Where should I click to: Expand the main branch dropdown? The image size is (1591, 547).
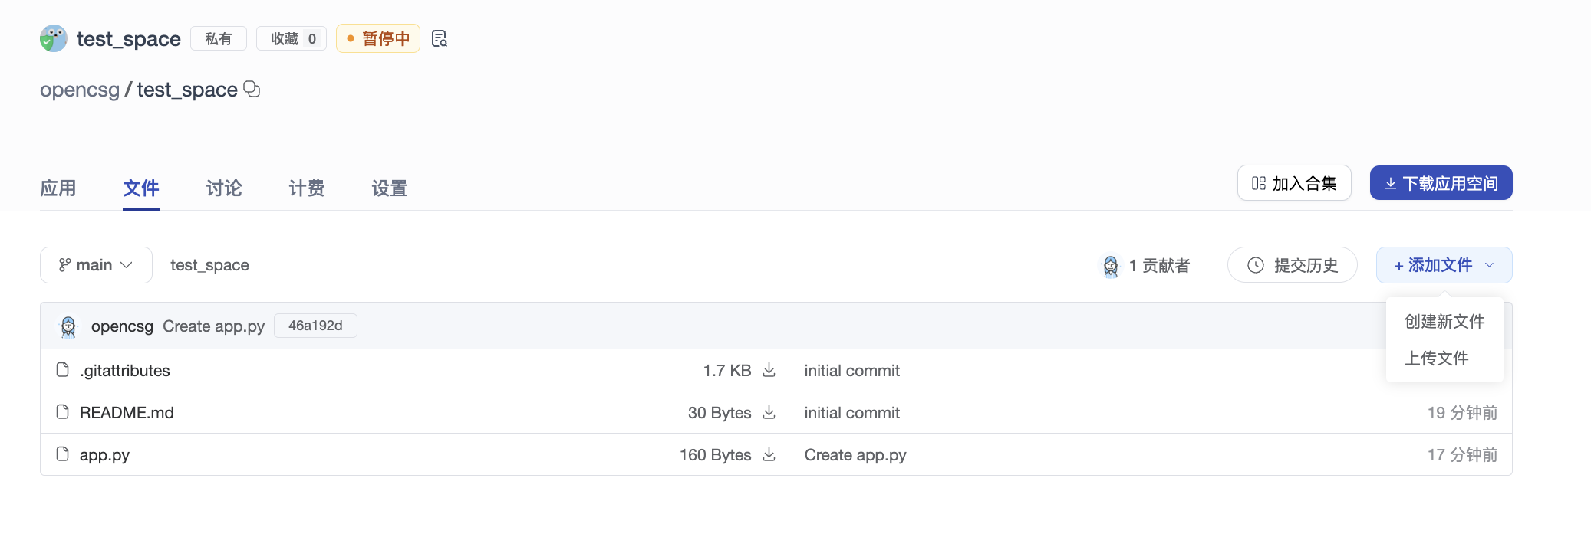96,265
